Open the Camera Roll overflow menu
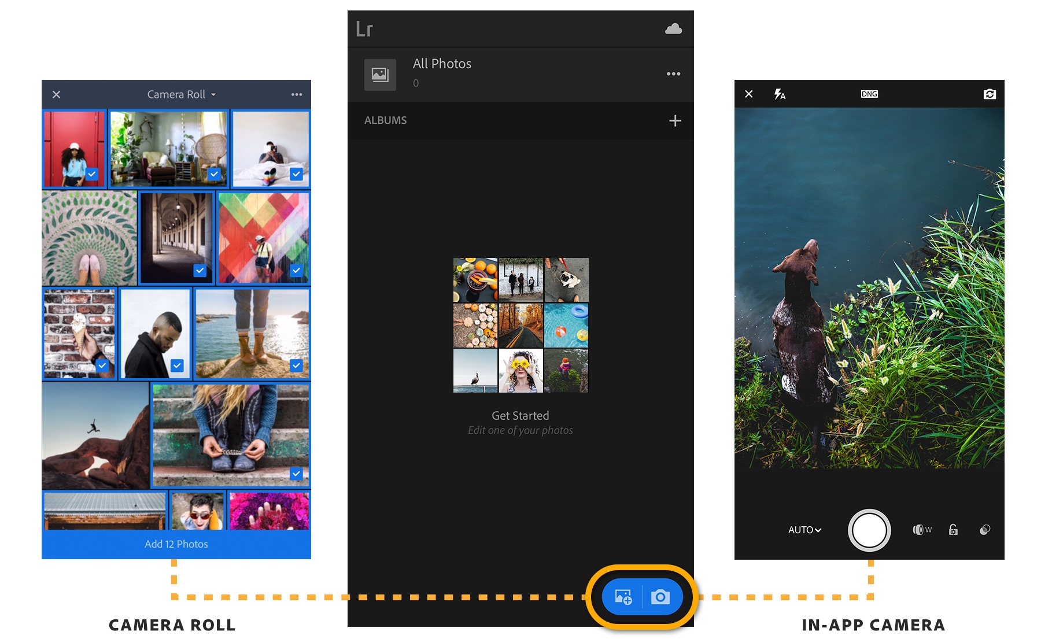 point(297,94)
